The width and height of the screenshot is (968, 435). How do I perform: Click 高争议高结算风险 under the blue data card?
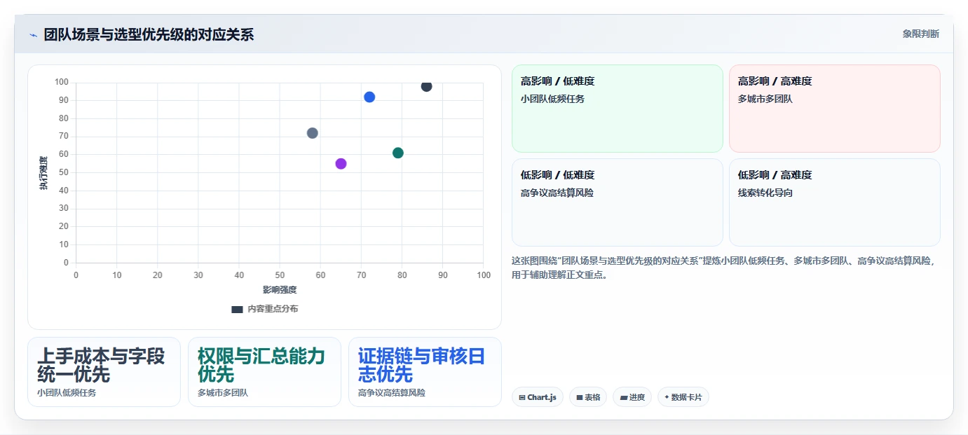(x=392, y=393)
